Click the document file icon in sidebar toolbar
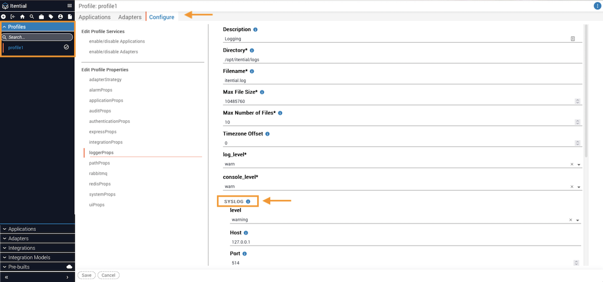Viewport: 603px width, 282px height. (70, 17)
